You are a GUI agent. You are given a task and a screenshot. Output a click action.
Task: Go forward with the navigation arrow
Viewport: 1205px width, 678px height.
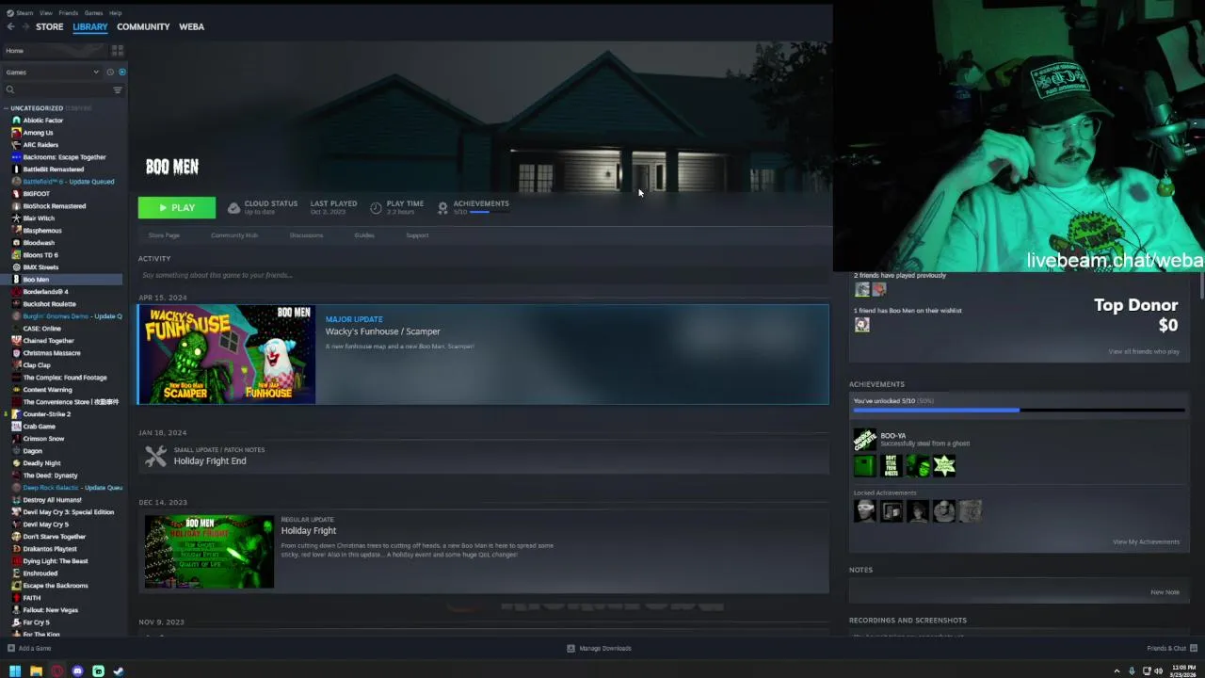point(25,26)
